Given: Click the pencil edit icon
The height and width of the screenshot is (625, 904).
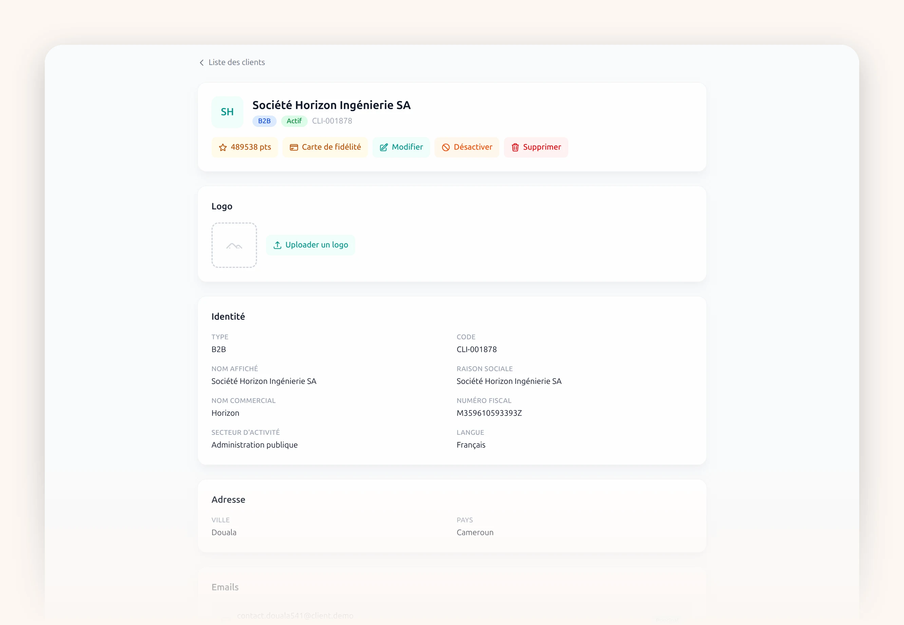Looking at the screenshot, I should click(x=384, y=148).
